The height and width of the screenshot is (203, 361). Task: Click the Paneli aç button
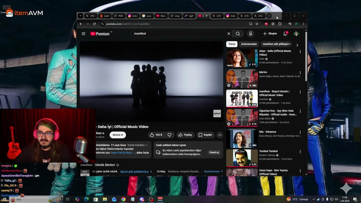[214, 152]
